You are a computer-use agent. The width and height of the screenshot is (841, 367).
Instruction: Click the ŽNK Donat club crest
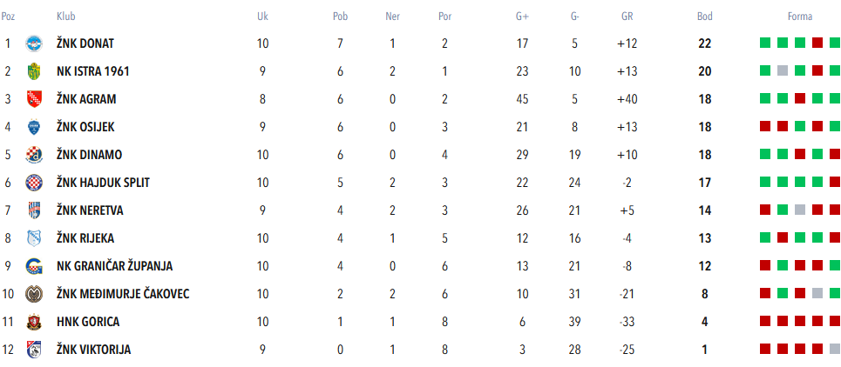click(x=34, y=43)
